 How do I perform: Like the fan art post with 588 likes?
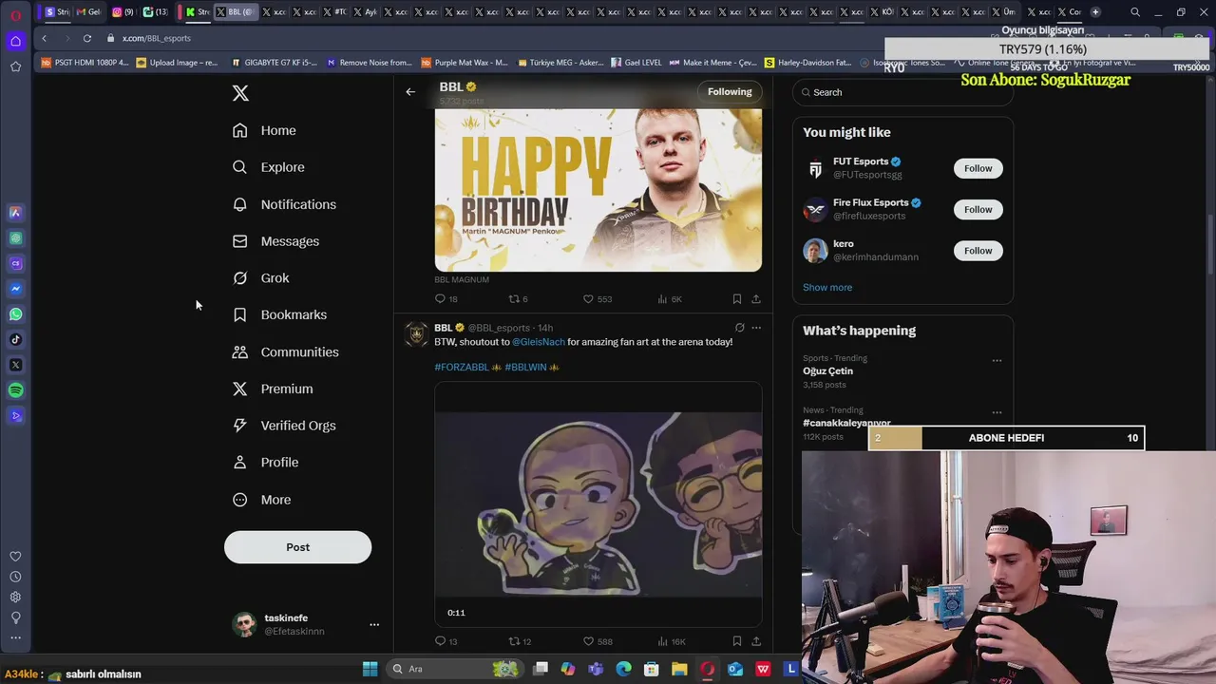point(598,641)
